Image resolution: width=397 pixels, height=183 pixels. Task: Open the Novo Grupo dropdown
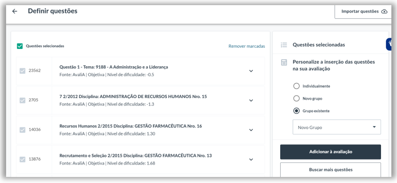(x=337, y=127)
